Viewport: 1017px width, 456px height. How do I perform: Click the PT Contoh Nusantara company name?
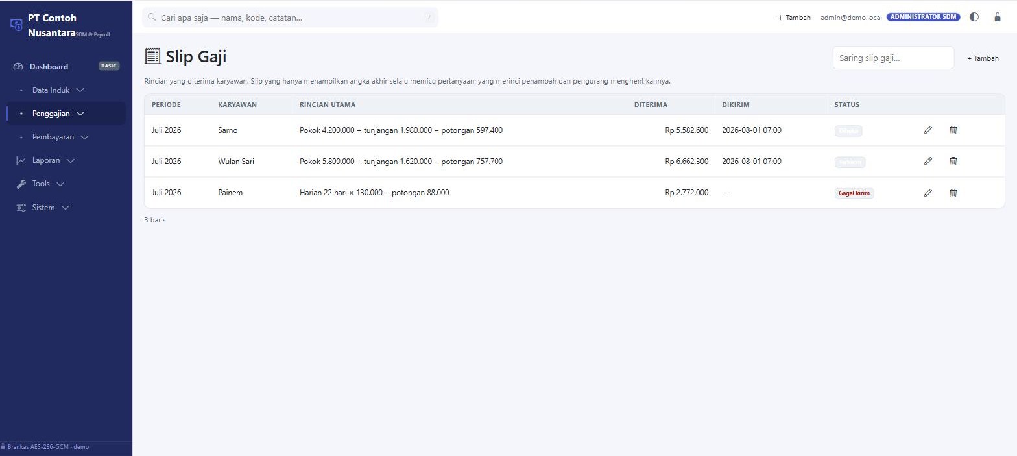52,25
